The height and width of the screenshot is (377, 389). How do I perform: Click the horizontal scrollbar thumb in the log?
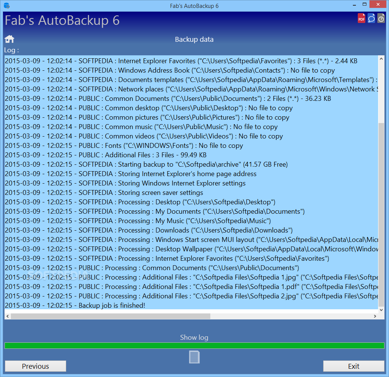tap(111, 316)
